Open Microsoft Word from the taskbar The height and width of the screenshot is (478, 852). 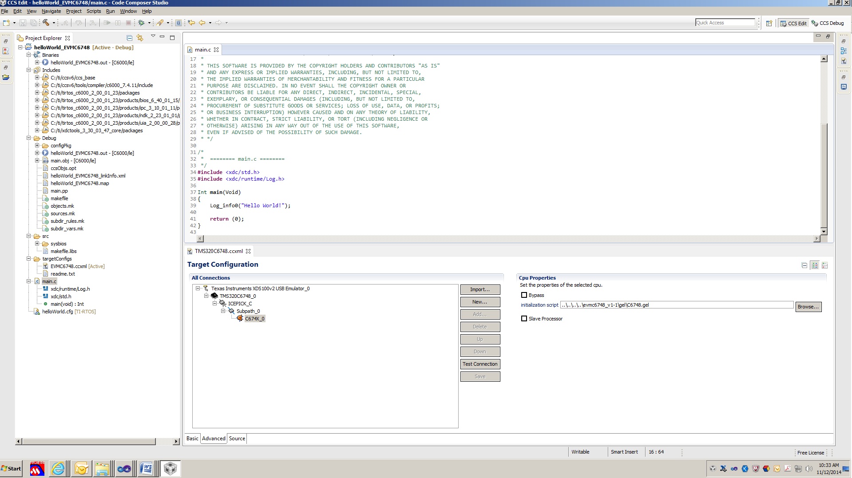point(146,469)
